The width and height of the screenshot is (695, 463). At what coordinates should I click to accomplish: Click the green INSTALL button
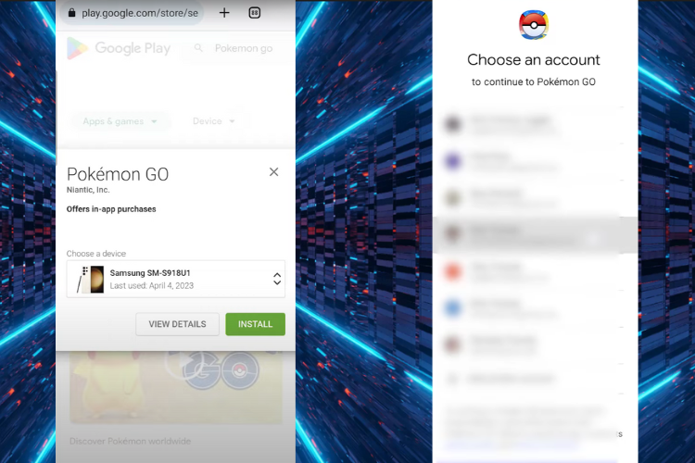256,324
